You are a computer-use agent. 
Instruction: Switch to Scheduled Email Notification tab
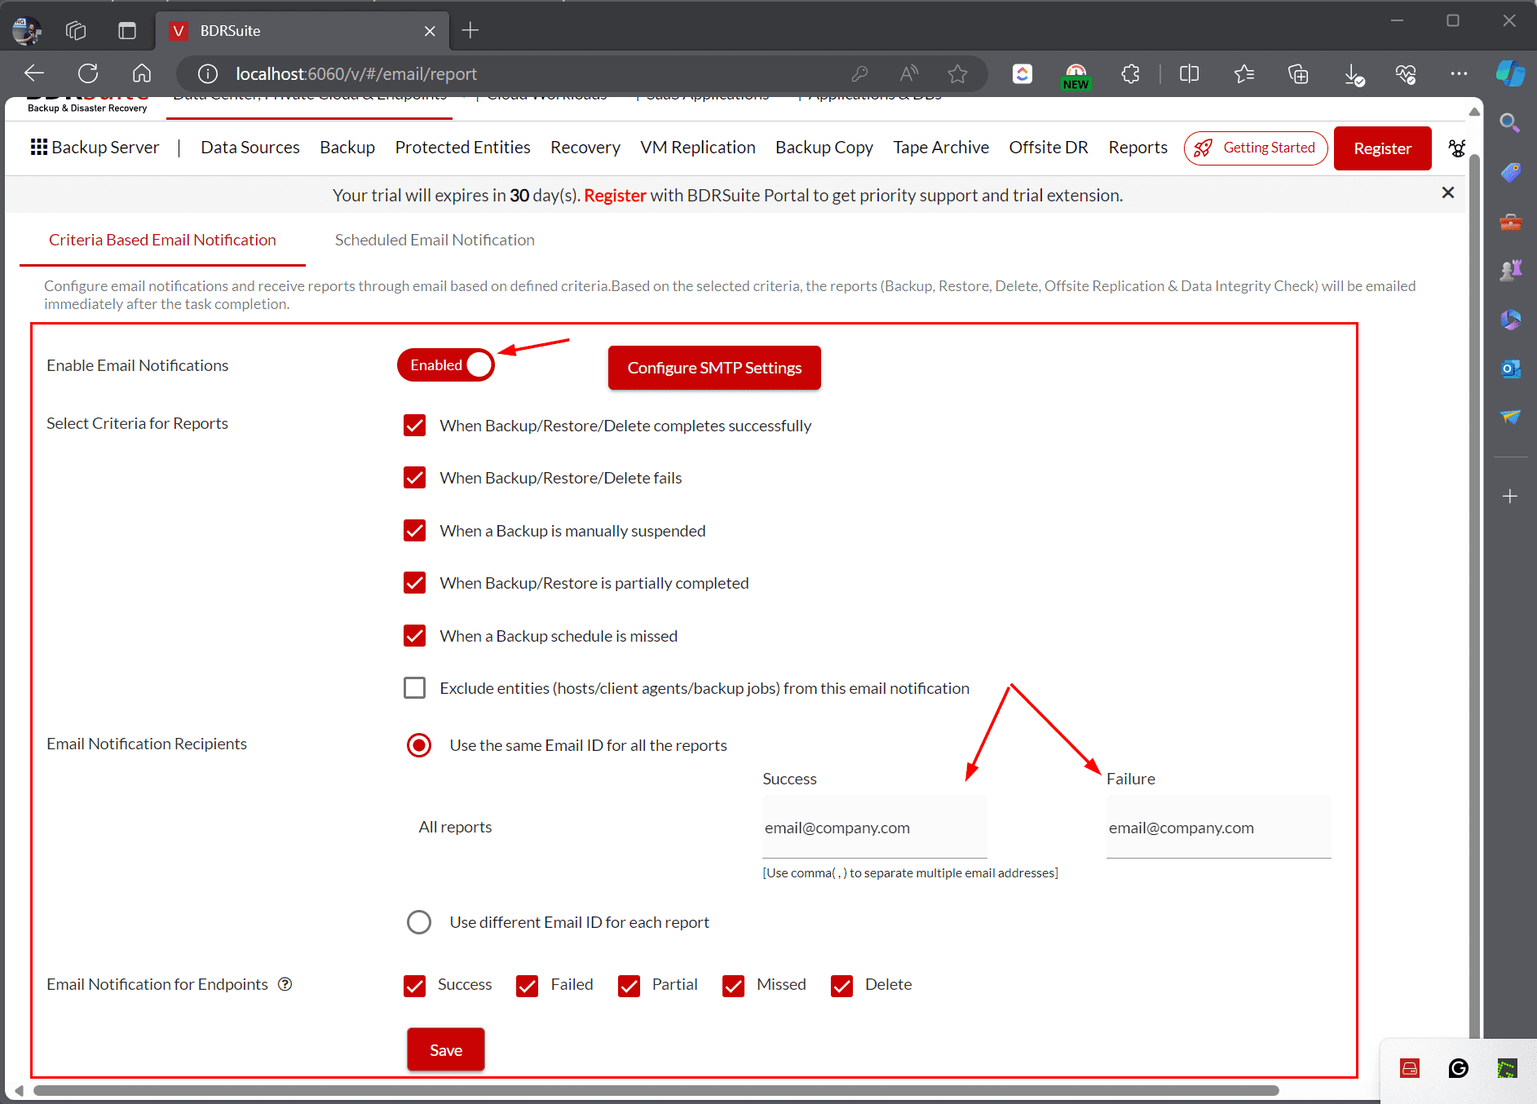coord(435,240)
